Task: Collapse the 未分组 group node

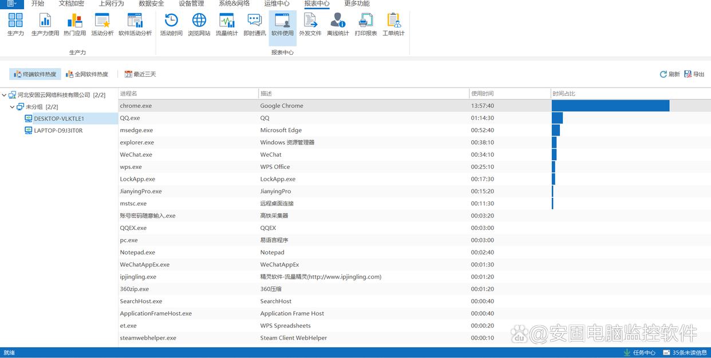Action: pos(12,107)
